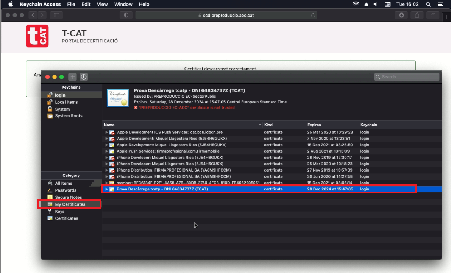Expand Apple Development IOS Push Services row
Screen dimensions: 451x273
coord(107,132)
